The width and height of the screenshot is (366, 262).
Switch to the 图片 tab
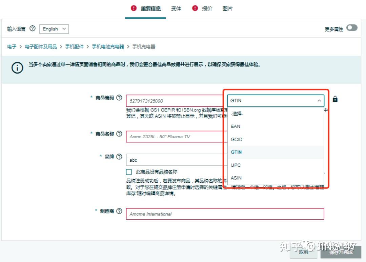(227, 8)
